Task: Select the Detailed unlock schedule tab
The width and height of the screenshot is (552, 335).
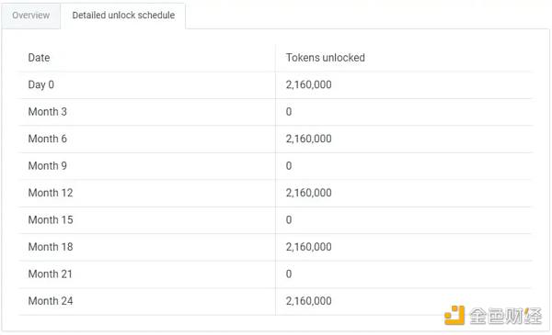Action: pos(123,16)
